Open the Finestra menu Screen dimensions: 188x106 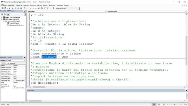tap(67, 5)
